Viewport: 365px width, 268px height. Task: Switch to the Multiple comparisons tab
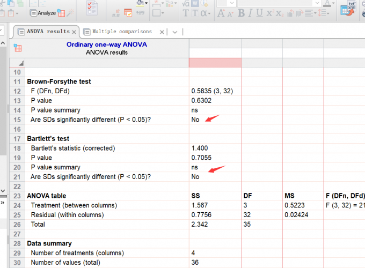tap(121, 32)
